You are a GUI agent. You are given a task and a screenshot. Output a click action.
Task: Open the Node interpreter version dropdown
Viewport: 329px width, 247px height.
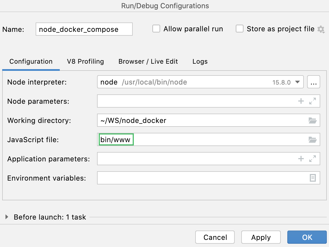(x=297, y=82)
